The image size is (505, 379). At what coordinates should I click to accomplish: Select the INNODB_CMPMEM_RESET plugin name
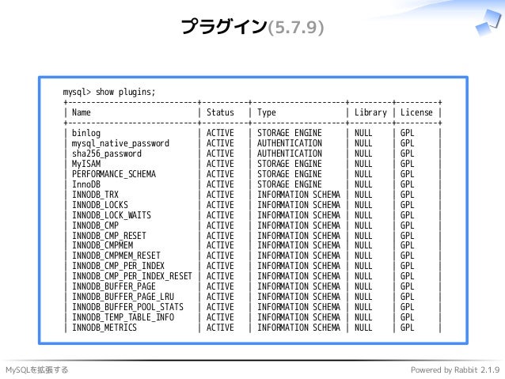(116, 256)
